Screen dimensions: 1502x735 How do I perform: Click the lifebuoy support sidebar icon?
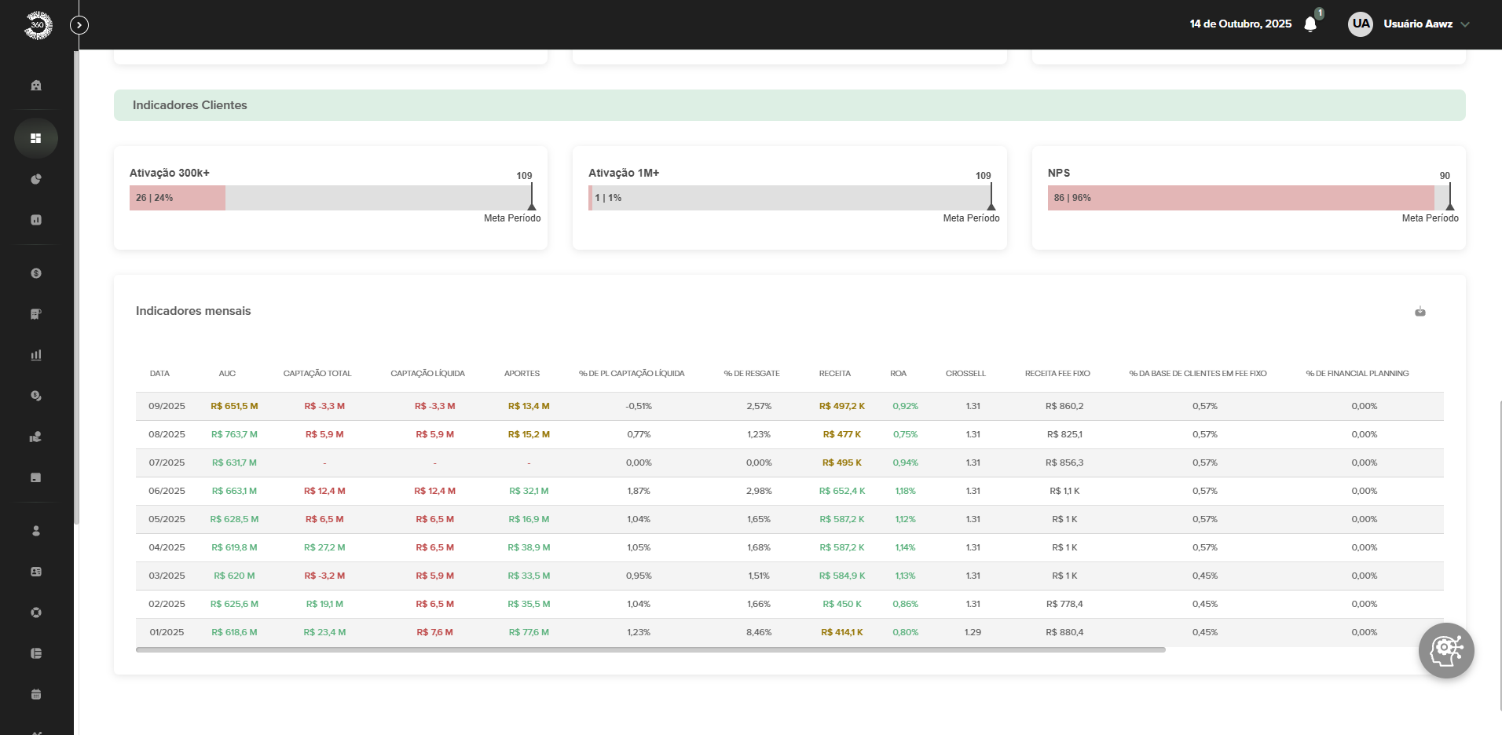tap(36, 612)
